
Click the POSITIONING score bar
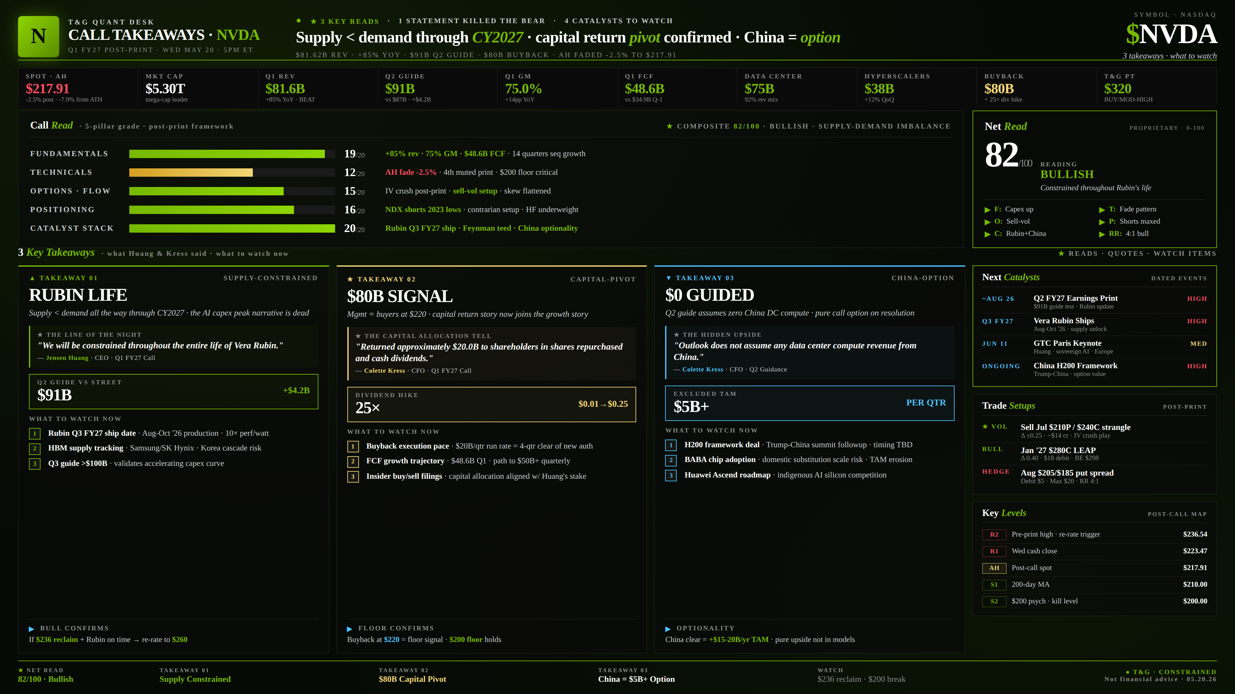232,210
